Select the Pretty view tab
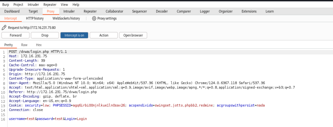Image resolution: width=333 pixels, height=127 pixels. 9,45
